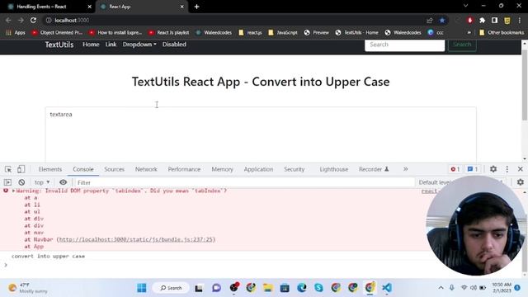Image resolution: width=528 pixels, height=297 pixels.
Task: Open File Explorer from the taskbar
Action: [x=267, y=288]
